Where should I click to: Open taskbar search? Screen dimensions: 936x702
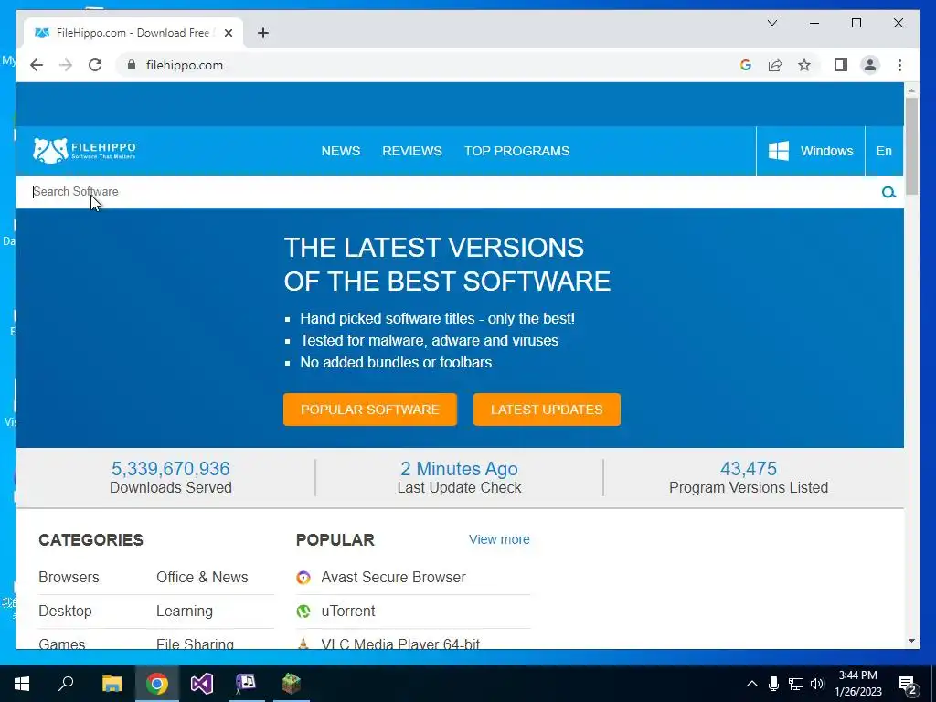(x=66, y=684)
